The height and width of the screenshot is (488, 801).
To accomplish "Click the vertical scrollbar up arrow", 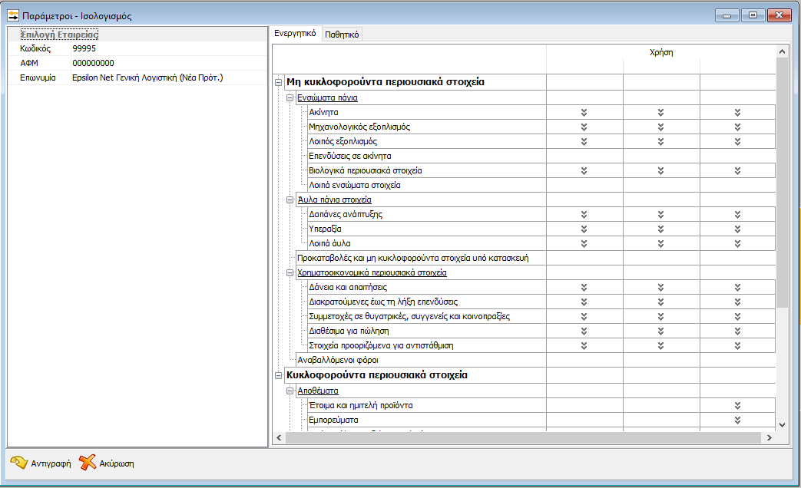I will 782,51.
